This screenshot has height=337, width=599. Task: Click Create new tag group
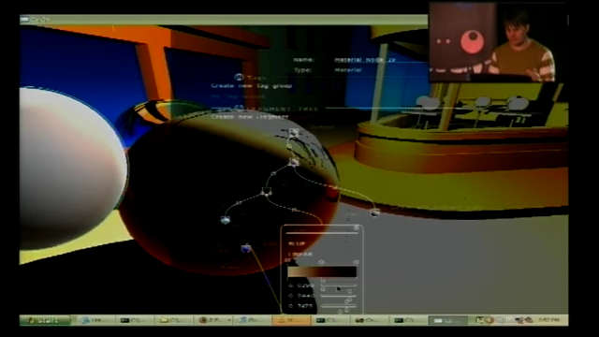(x=252, y=86)
